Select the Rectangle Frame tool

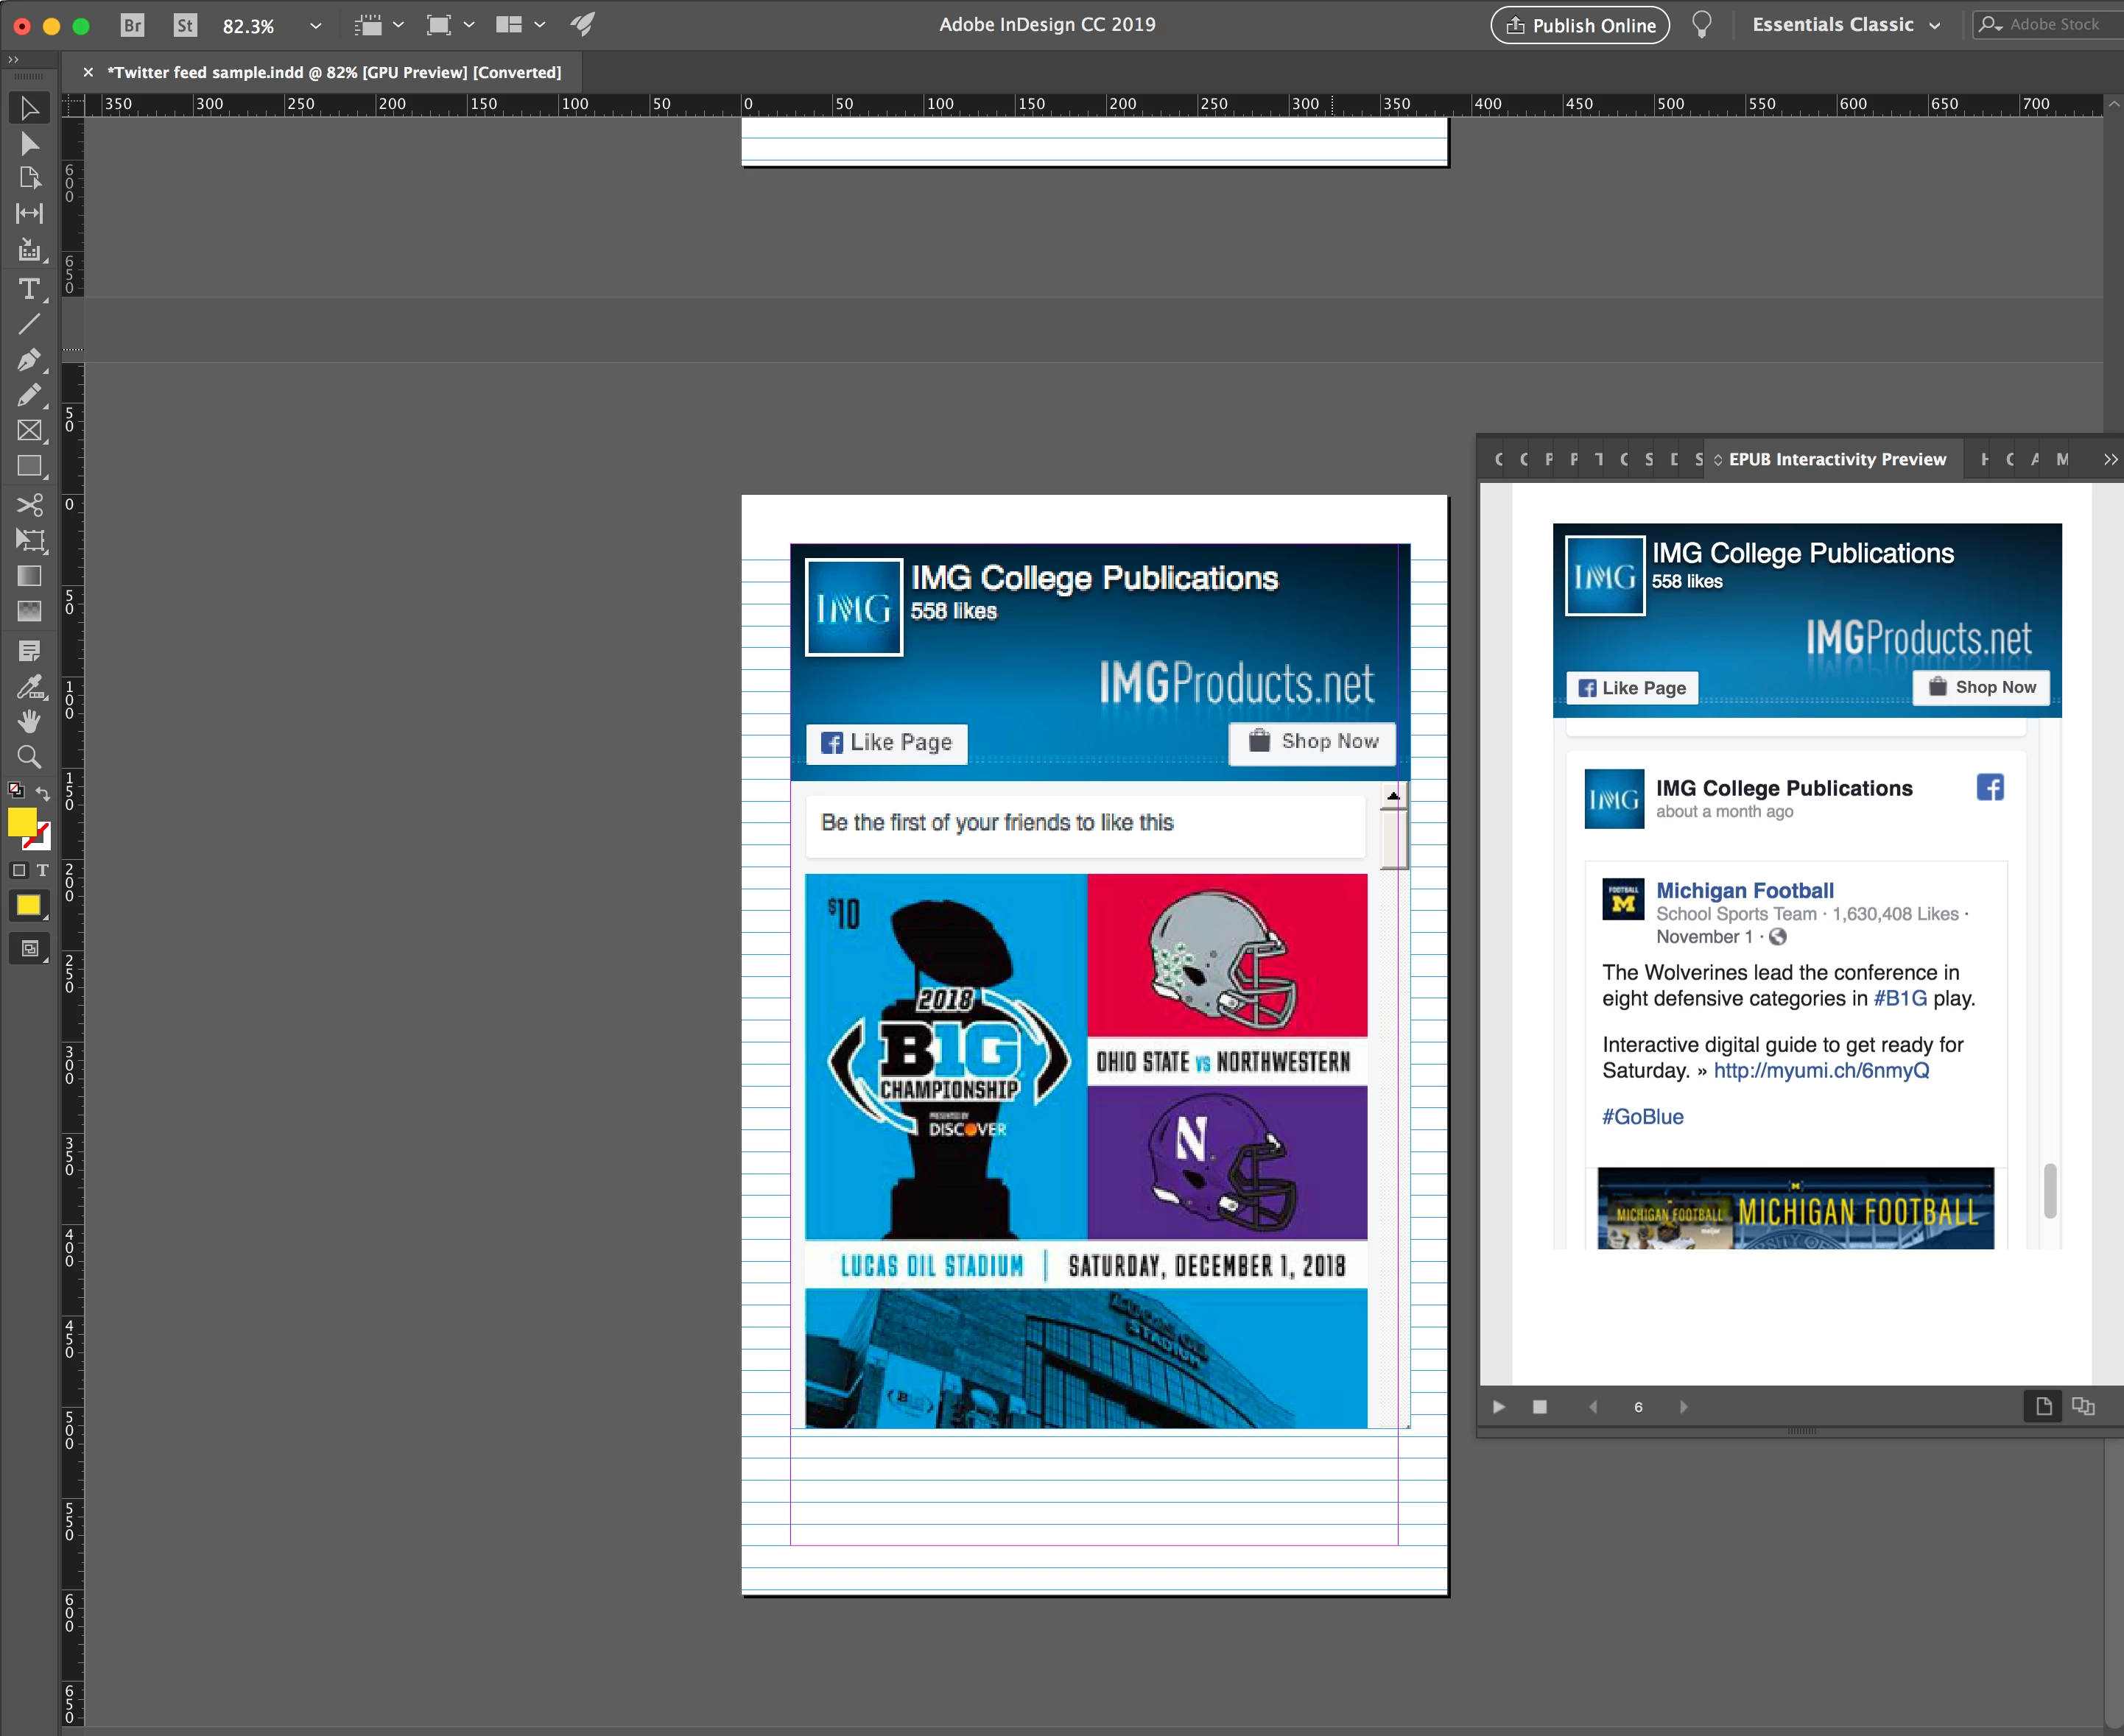(x=29, y=431)
